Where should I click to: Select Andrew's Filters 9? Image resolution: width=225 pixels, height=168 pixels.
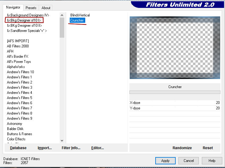point(19,118)
